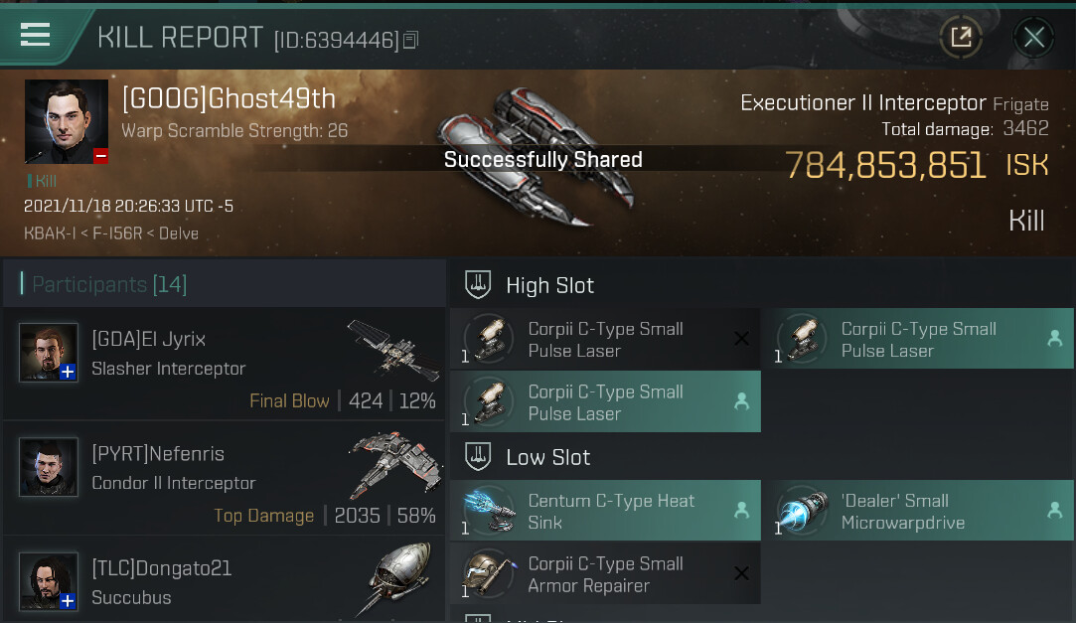This screenshot has width=1076, height=623.
Task: Open the destroyed Corpii C-Type Small Pulse Laser
Action: pos(605,339)
